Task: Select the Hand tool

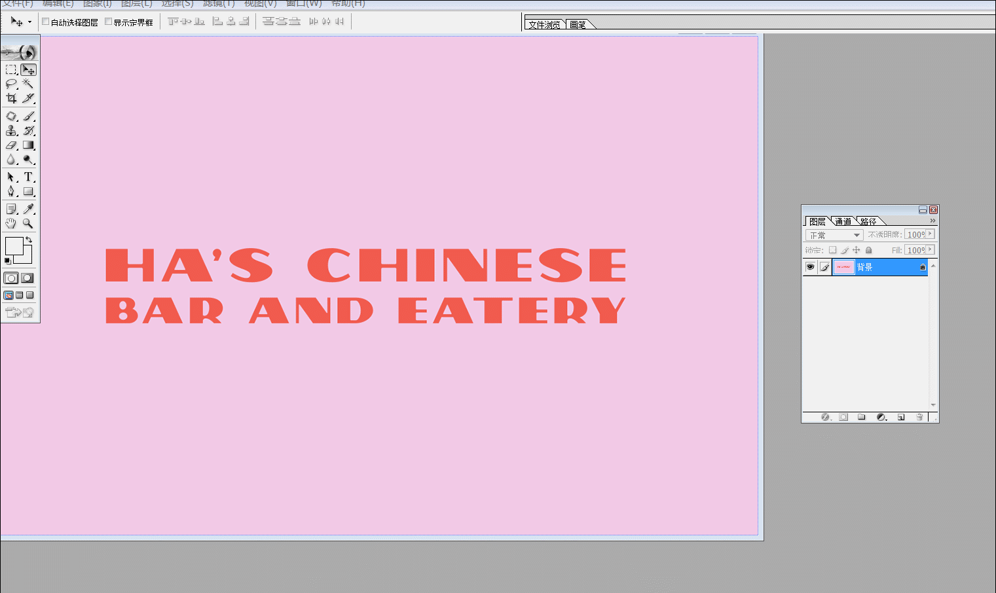Action: [11, 223]
